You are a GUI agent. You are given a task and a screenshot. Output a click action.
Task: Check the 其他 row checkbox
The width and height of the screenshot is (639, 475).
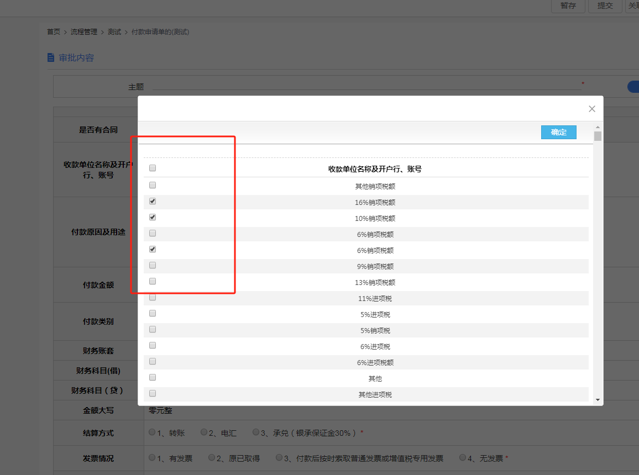pos(153,377)
